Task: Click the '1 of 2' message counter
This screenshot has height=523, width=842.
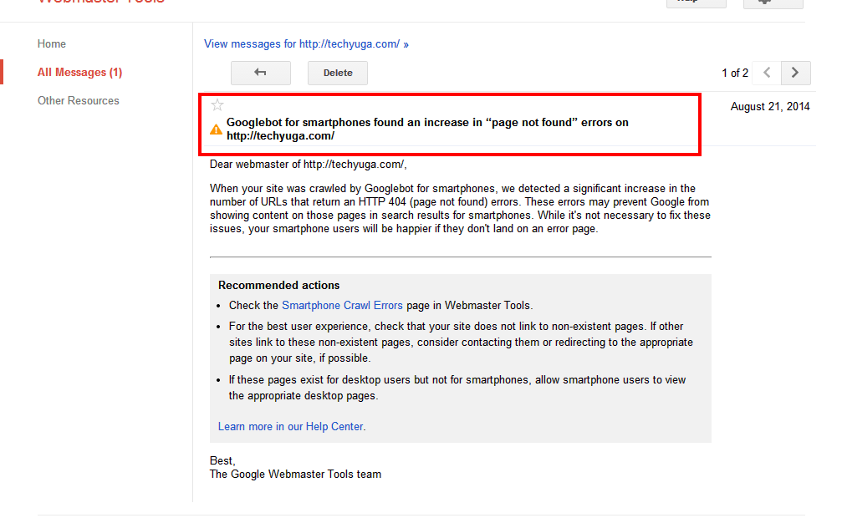Action: (x=735, y=73)
